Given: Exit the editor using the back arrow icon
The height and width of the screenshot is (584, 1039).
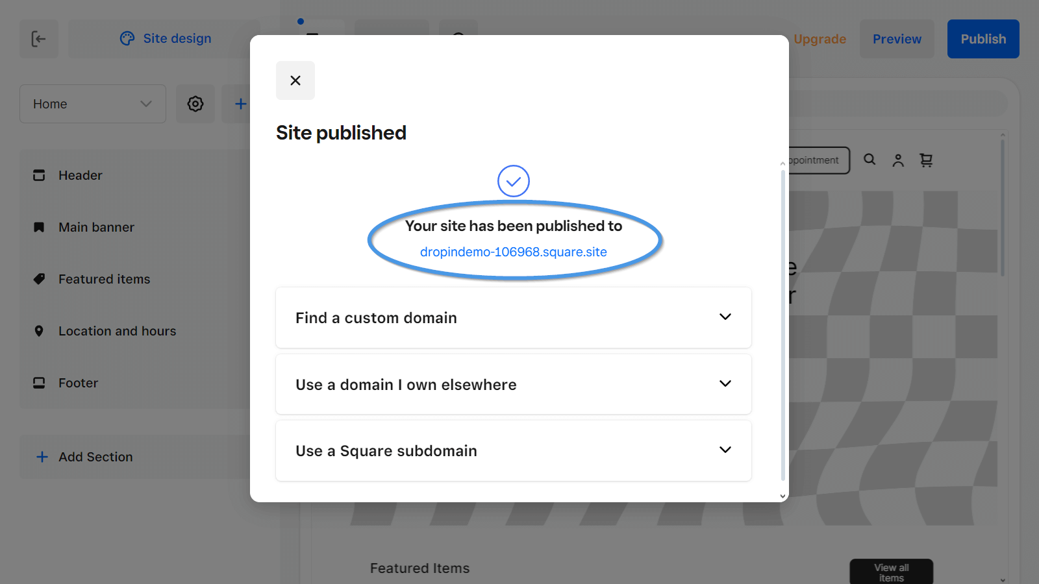Looking at the screenshot, I should coord(38,39).
